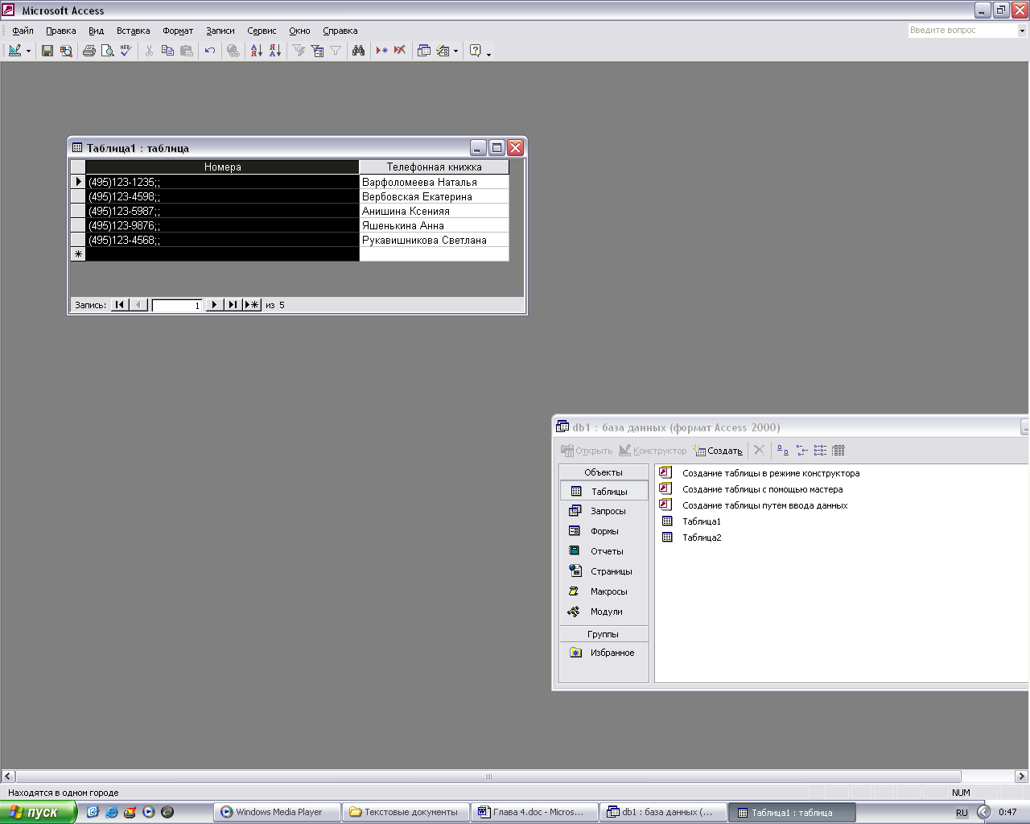
Task: Switch to Windows Media Player taskbar button
Action: 278,813
